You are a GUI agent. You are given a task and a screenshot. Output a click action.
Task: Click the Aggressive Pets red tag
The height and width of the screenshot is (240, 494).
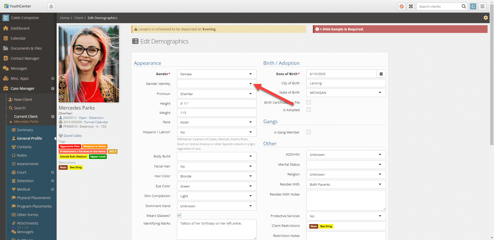coord(70,146)
